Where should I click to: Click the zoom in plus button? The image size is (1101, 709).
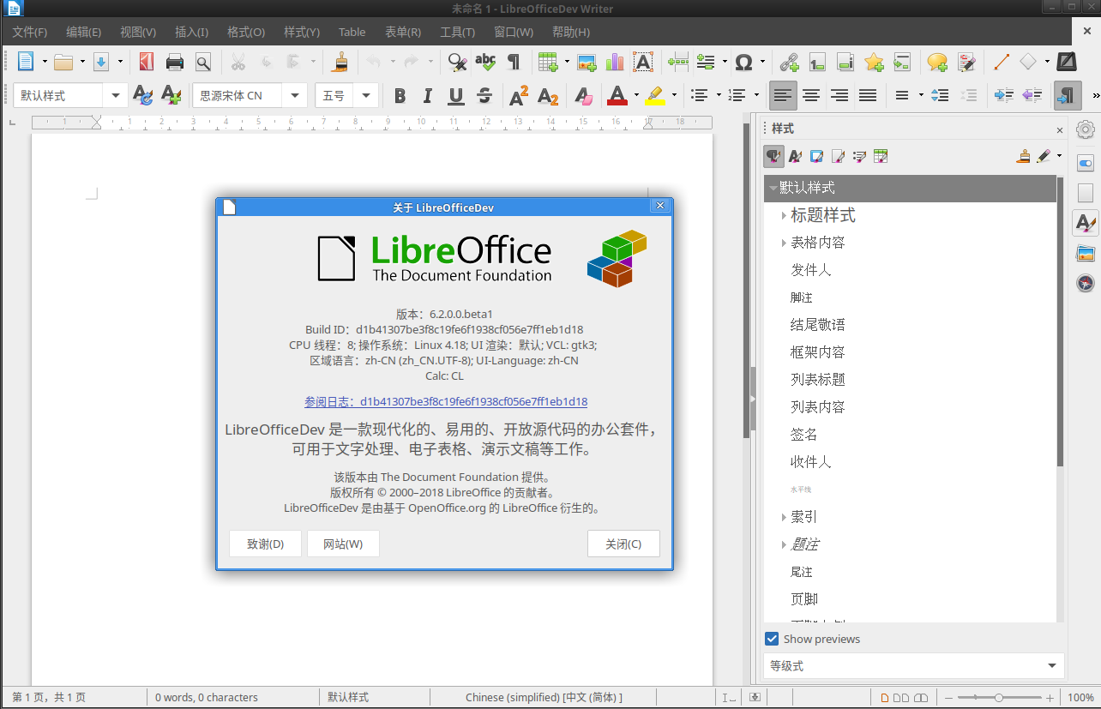[1050, 698]
